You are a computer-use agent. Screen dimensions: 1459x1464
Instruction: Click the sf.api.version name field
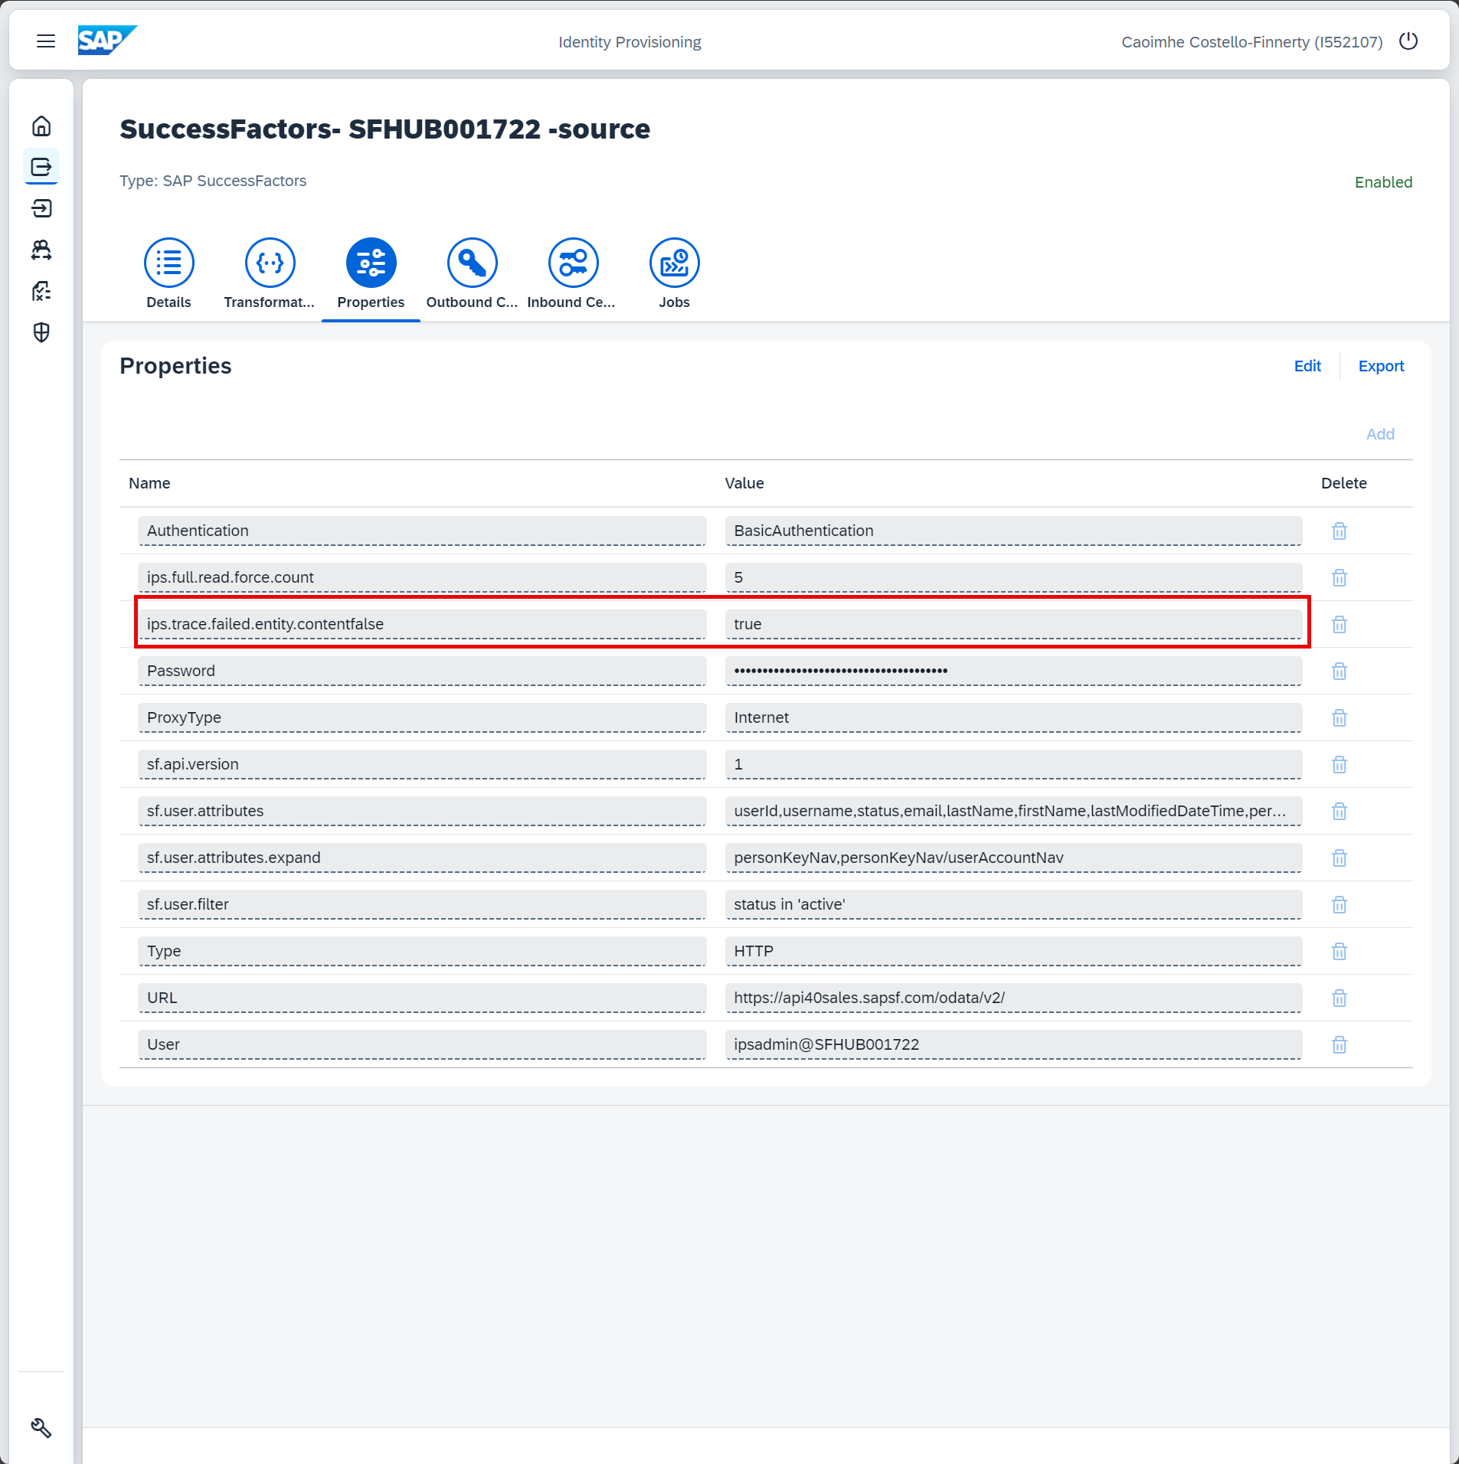422,764
